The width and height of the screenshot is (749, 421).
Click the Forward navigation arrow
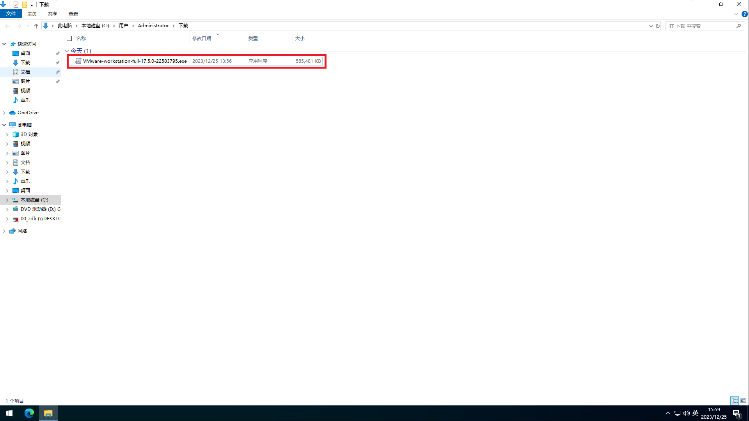pos(19,26)
